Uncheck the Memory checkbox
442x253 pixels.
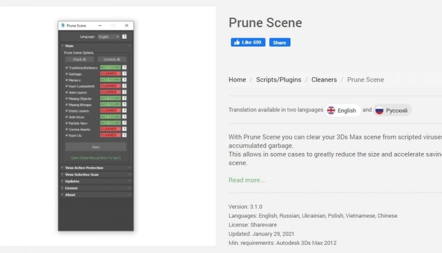[x=67, y=79]
